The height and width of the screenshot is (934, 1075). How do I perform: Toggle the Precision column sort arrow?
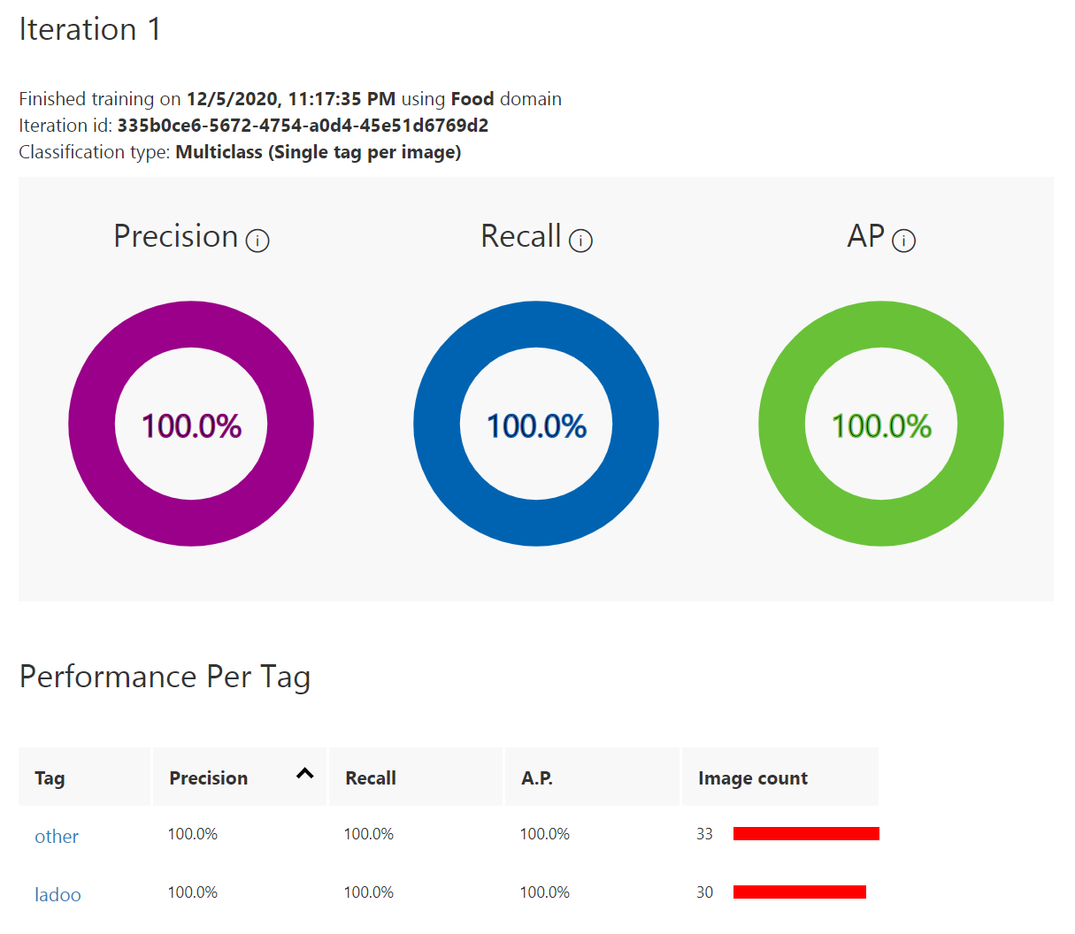click(x=305, y=774)
